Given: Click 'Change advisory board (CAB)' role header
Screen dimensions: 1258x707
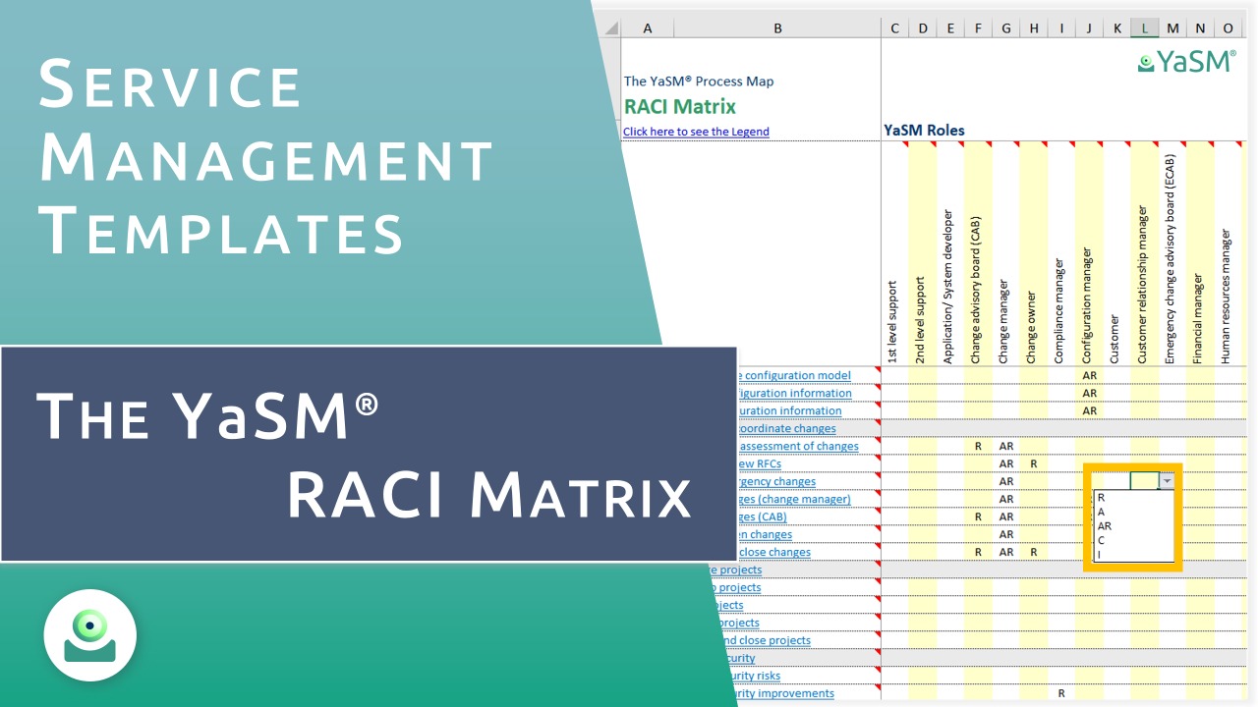Looking at the screenshot, I should point(976,291).
